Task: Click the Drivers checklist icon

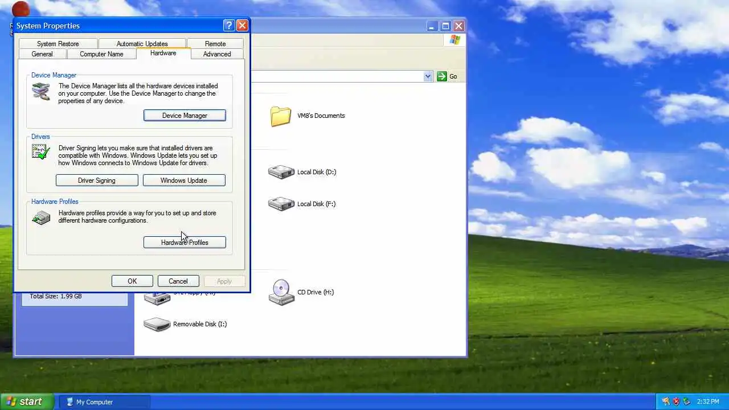Action: click(x=41, y=152)
